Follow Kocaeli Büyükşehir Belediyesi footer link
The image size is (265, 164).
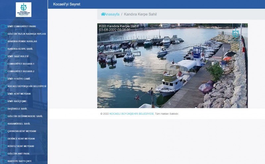(x=132, y=114)
